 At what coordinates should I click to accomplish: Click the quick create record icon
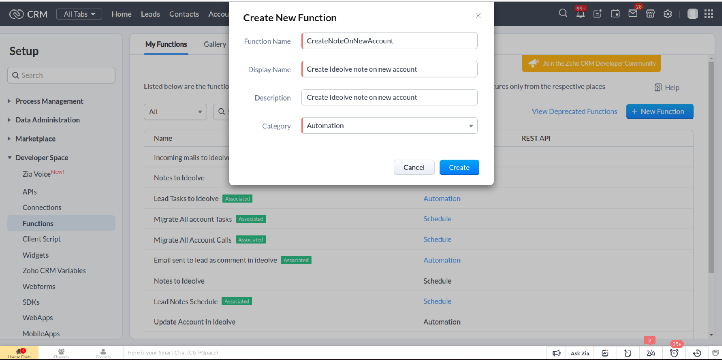pyautogui.click(x=597, y=14)
